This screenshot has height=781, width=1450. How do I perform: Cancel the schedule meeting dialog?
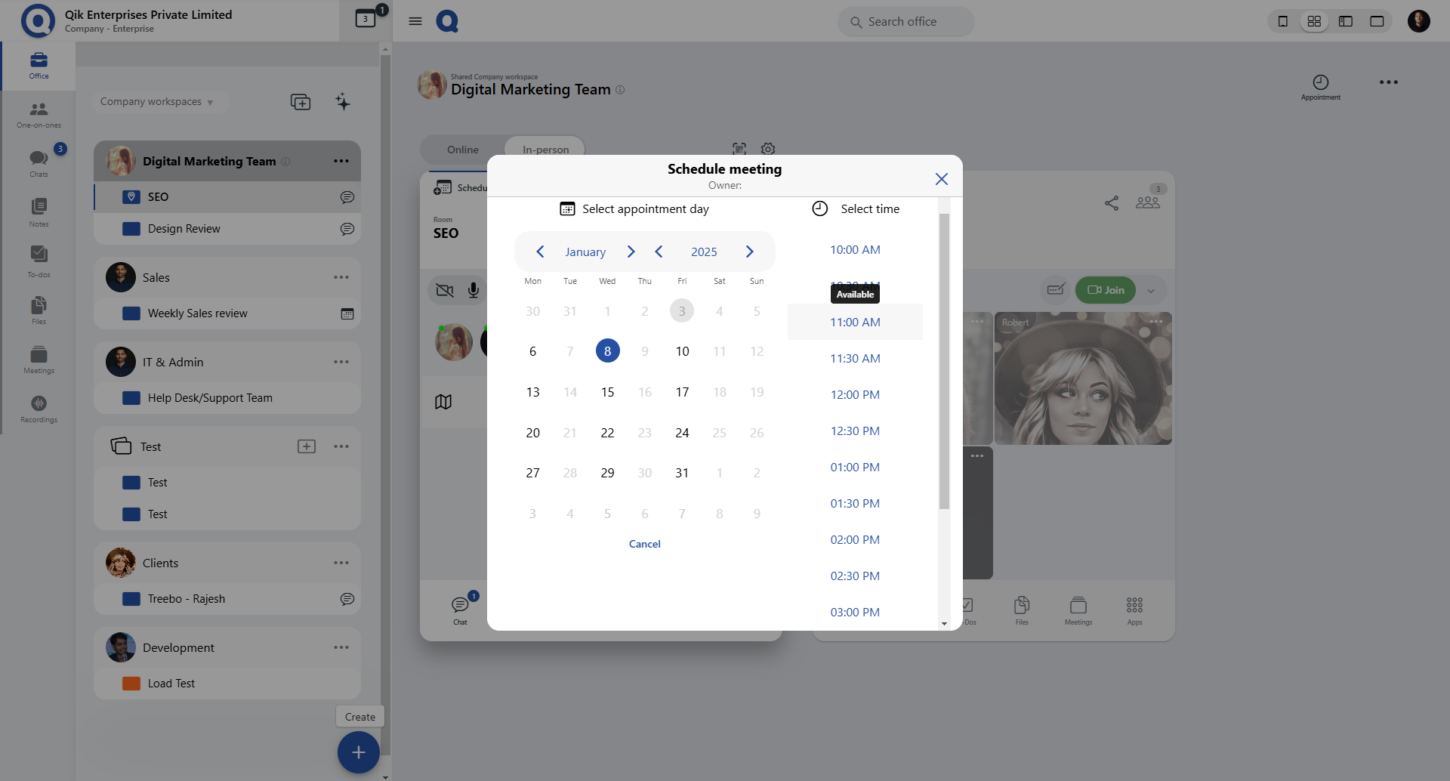tap(644, 544)
